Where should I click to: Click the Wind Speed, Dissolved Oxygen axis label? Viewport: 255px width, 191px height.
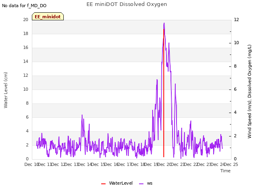[x=249, y=92]
